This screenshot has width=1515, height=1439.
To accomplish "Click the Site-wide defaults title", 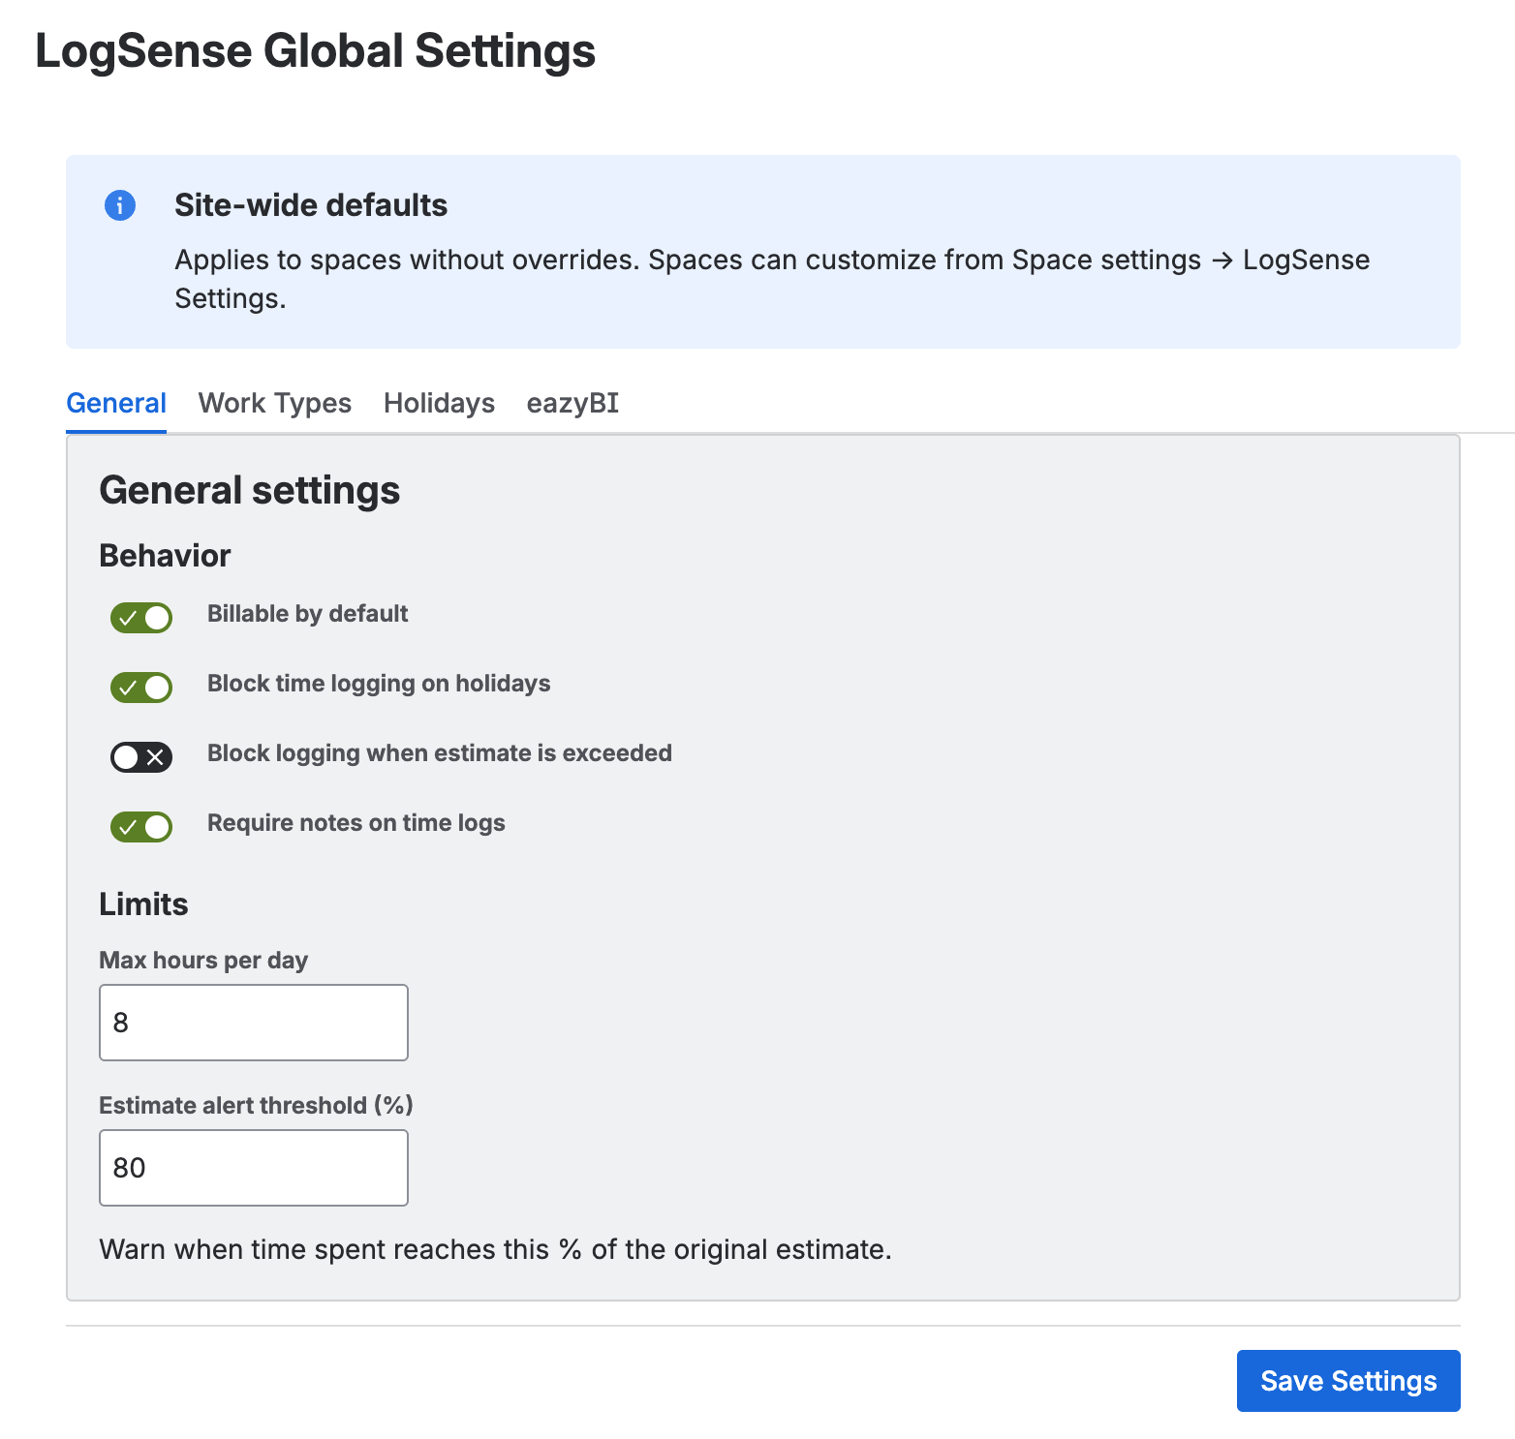I will pyautogui.click(x=311, y=205).
